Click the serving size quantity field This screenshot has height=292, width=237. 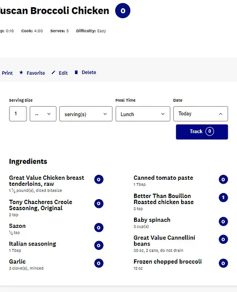click(x=18, y=114)
